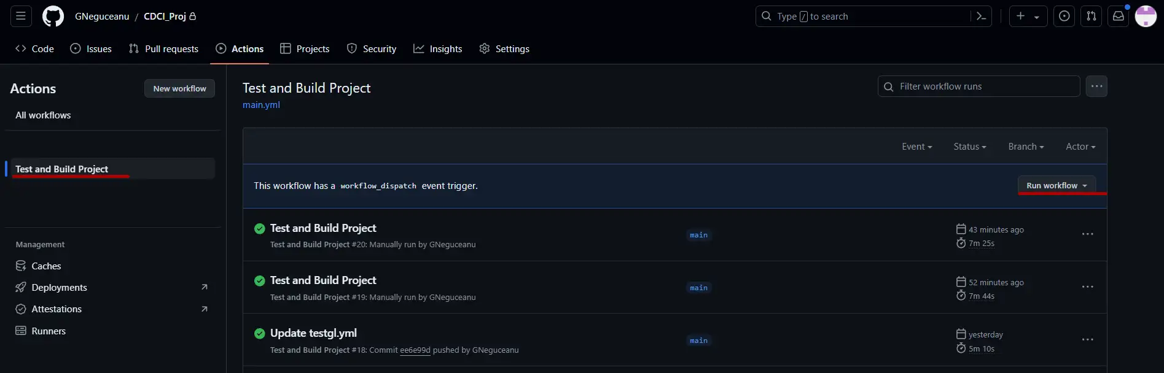Open the Status filter dropdown

[x=970, y=147]
